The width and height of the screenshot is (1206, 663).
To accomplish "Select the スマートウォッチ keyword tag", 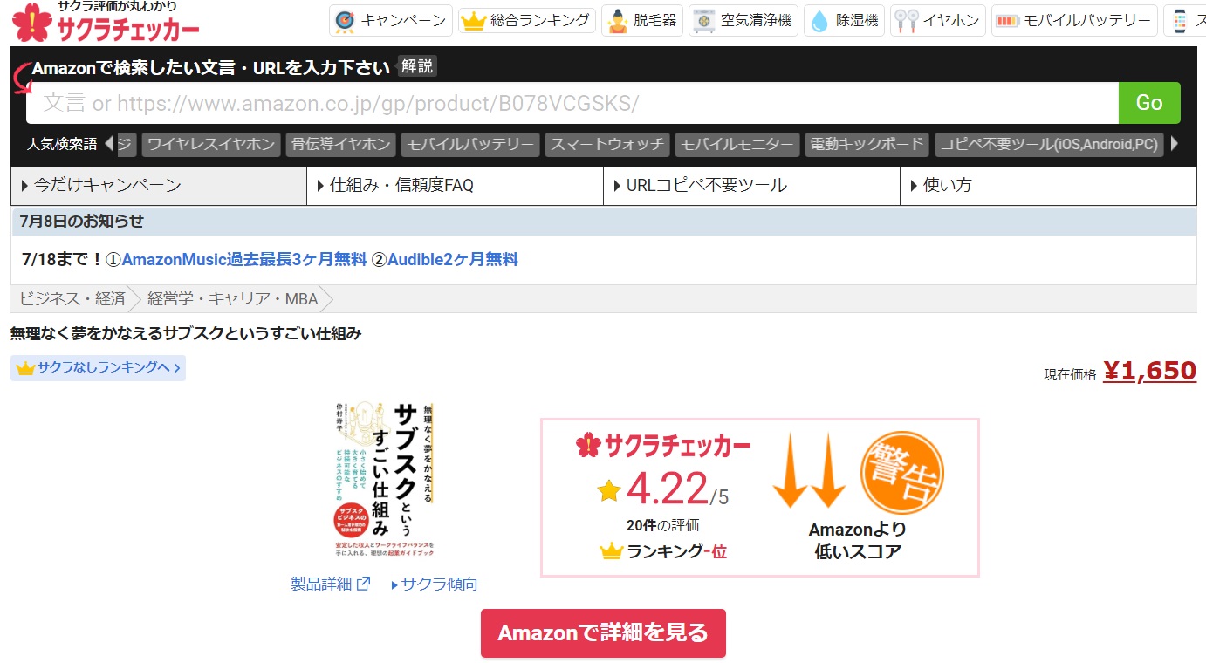I will click(x=607, y=145).
